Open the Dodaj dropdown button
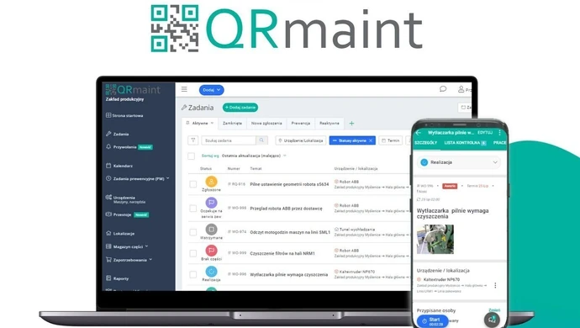Viewport: 580px width, 328px height. [212, 90]
